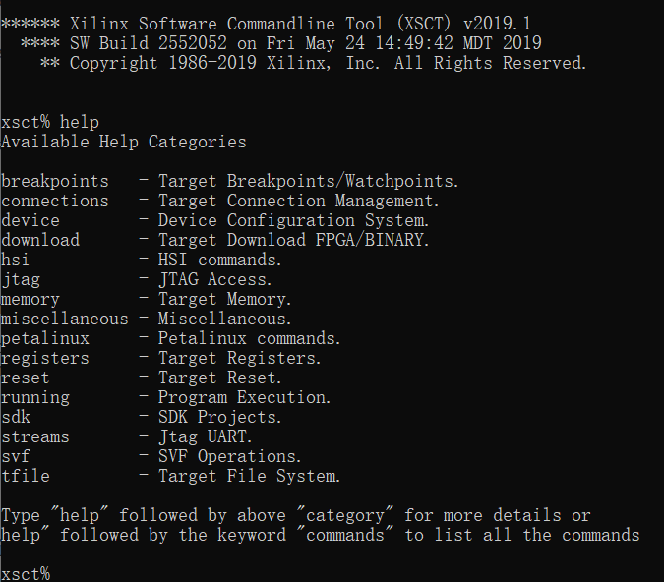Viewport: 664px width, 582px height.
Task: Click the 'download' help category name
Action: (40, 240)
